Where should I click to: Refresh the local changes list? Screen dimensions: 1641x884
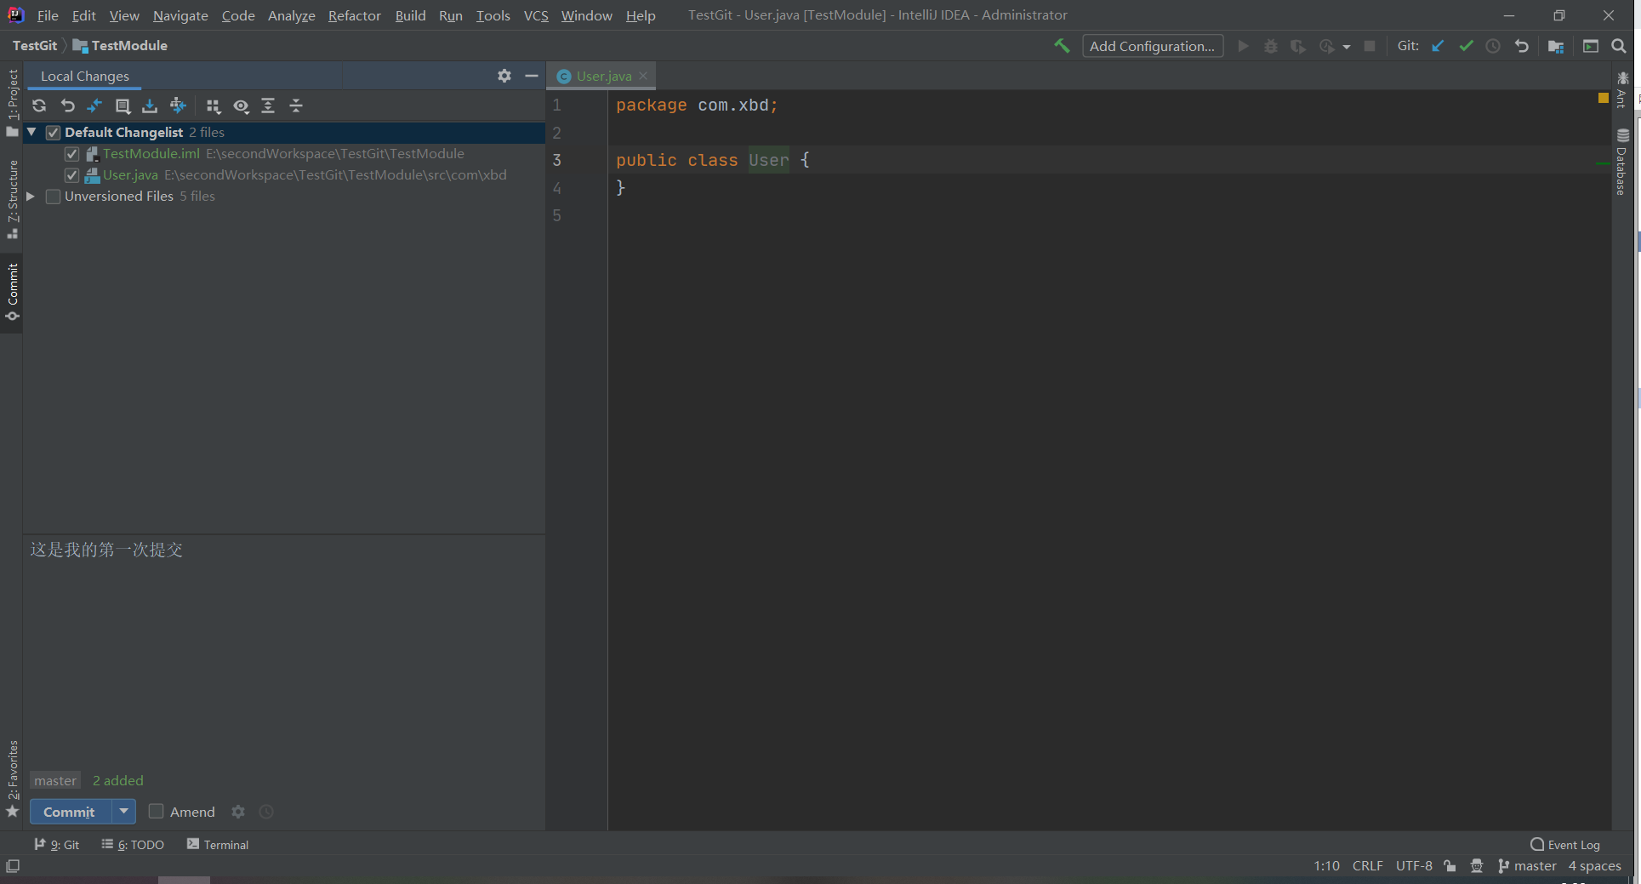39,106
